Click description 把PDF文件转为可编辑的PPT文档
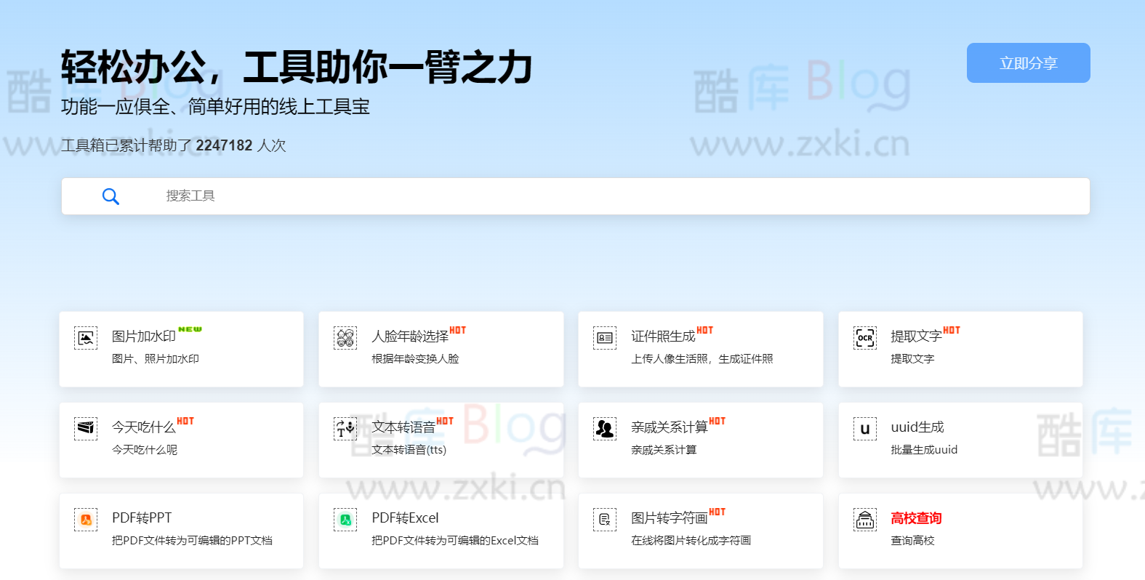The image size is (1145, 580). (x=192, y=541)
